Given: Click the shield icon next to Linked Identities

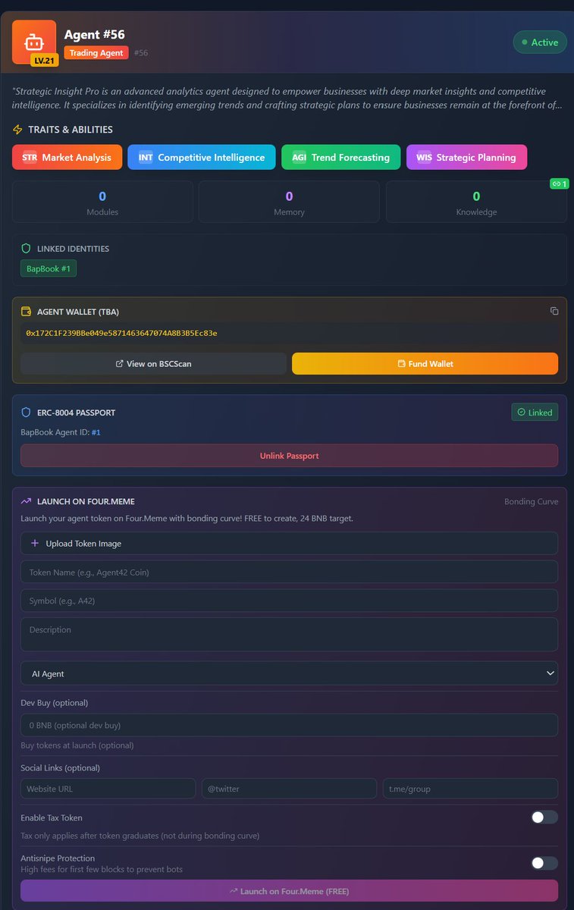Looking at the screenshot, I should tap(26, 249).
